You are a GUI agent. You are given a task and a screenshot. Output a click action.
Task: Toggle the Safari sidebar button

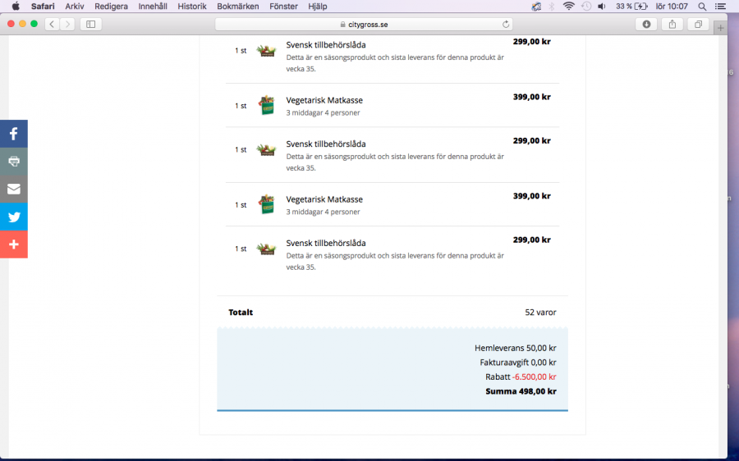90,25
